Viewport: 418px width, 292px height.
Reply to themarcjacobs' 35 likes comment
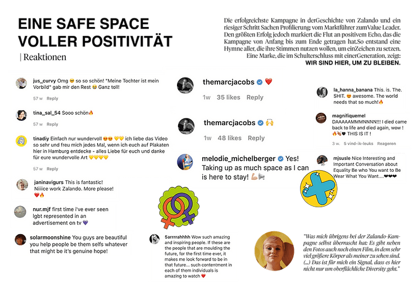click(255, 97)
